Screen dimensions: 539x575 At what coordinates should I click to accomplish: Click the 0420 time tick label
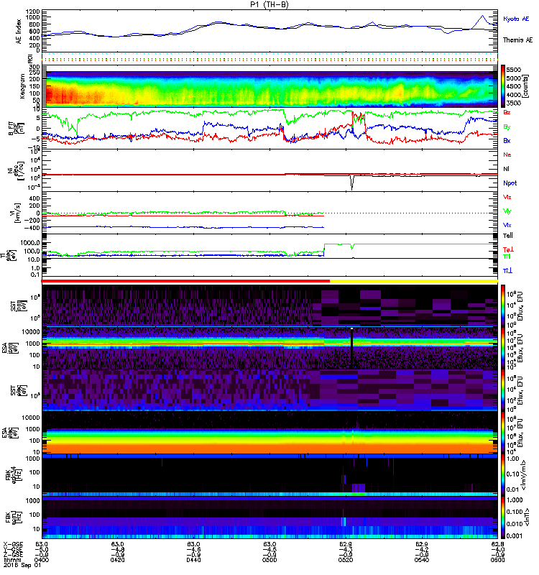117,560
